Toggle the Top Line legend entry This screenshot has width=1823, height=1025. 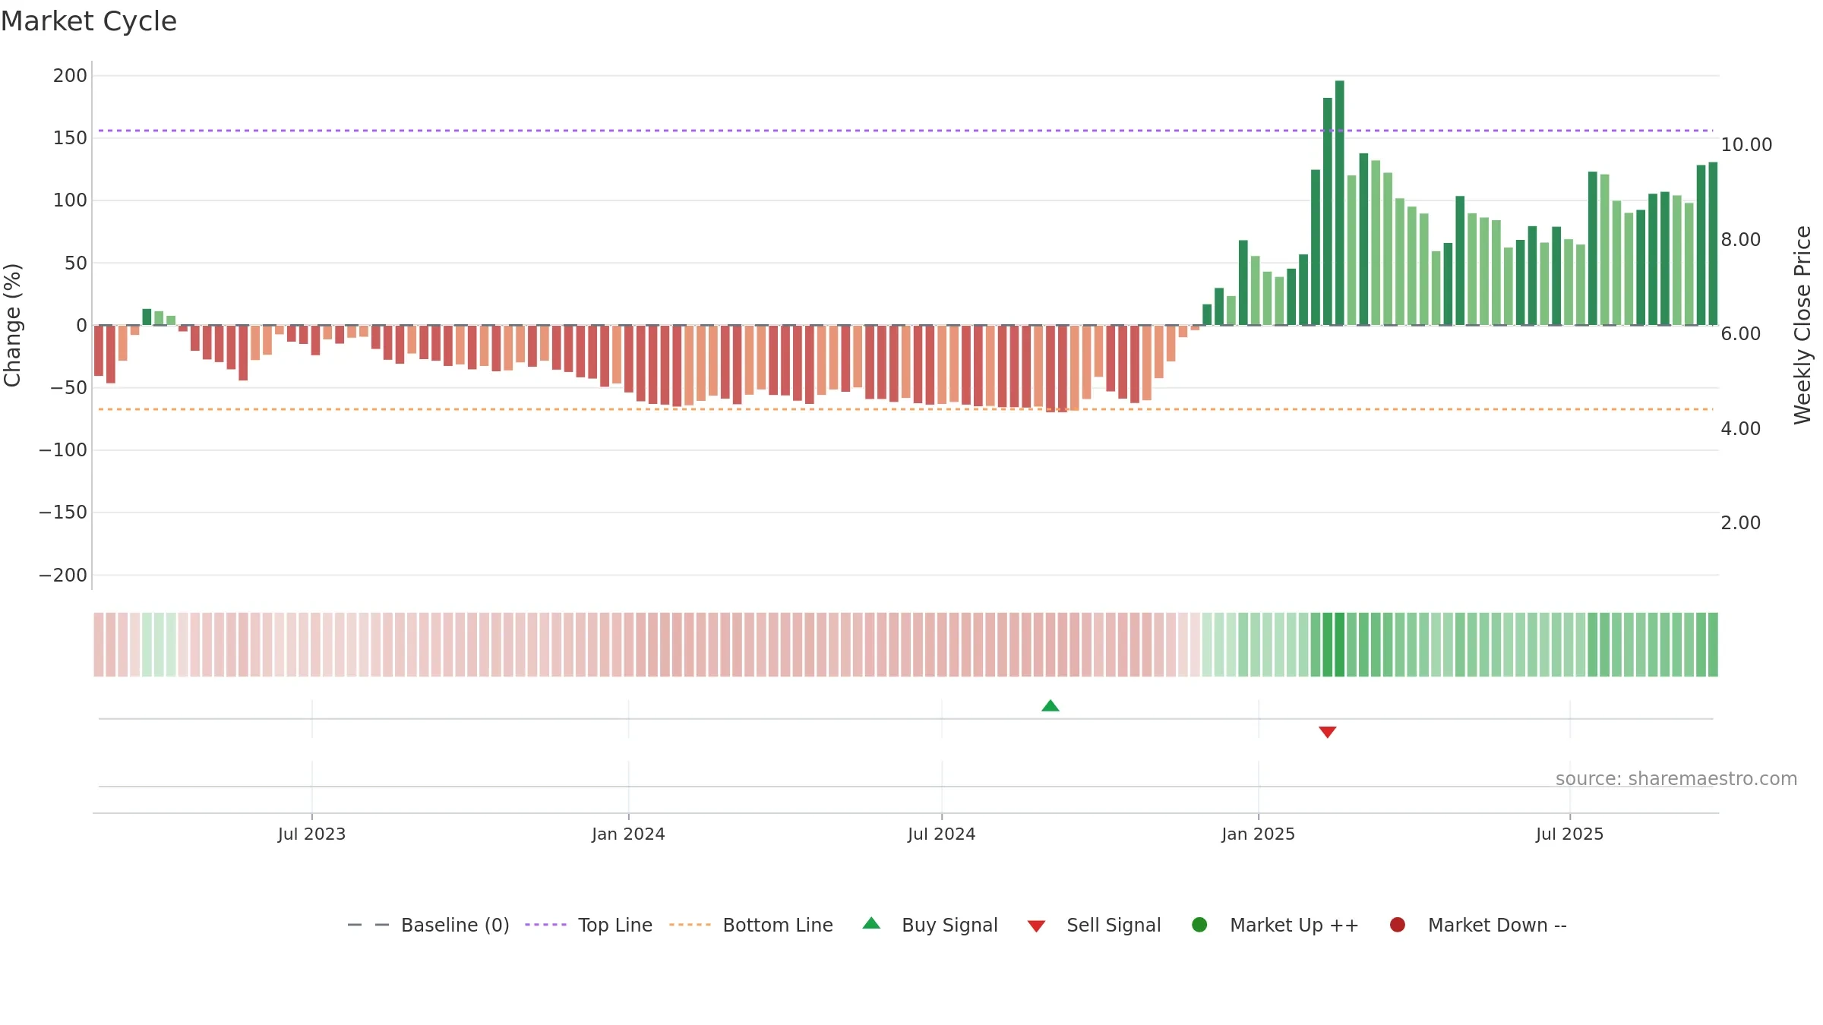click(589, 925)
